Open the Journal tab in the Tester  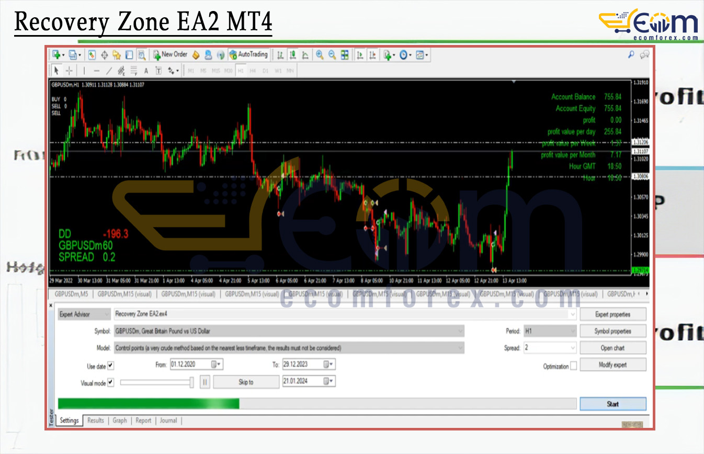click(x=168, y=421)
